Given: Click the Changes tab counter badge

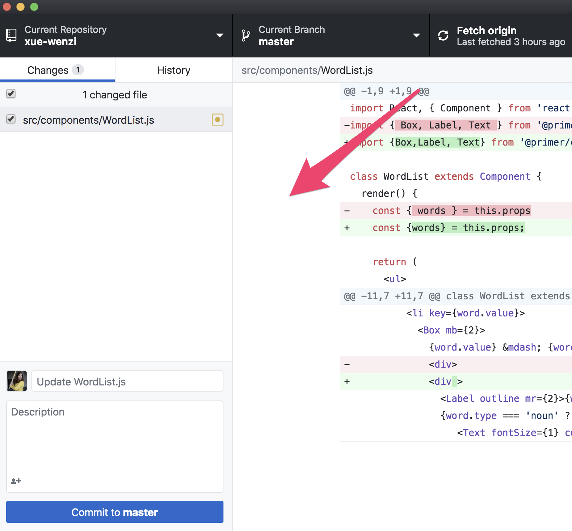Looking at the screenshot, I should point(78,70).
